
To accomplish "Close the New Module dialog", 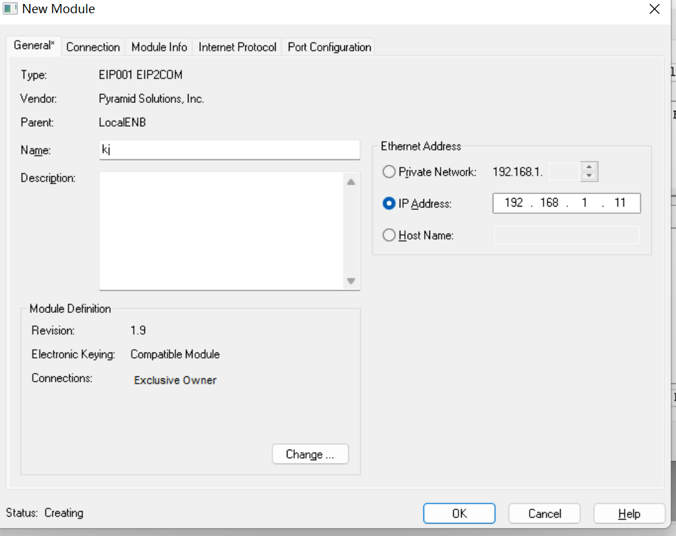I will point(654,9).
